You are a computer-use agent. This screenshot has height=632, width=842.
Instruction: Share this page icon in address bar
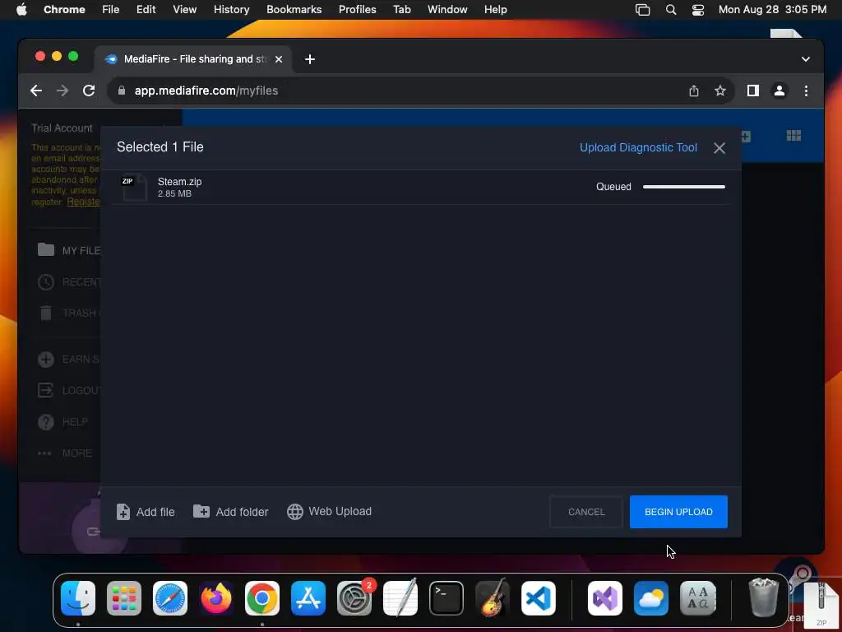[694, 91]
